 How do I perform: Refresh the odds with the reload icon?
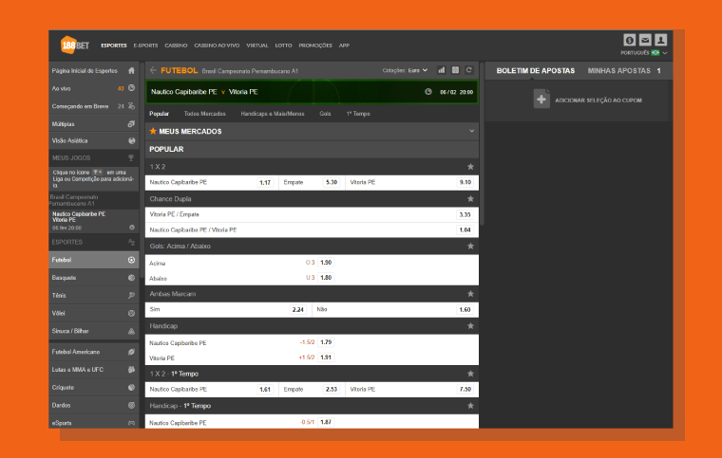[468, 70]
